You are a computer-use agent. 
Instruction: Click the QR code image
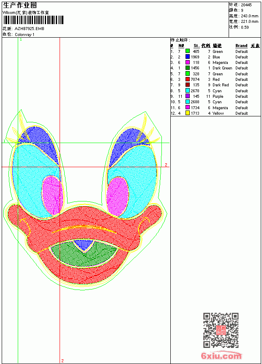(221, 330)
